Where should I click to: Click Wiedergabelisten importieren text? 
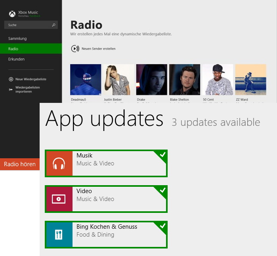pos(28,89)
